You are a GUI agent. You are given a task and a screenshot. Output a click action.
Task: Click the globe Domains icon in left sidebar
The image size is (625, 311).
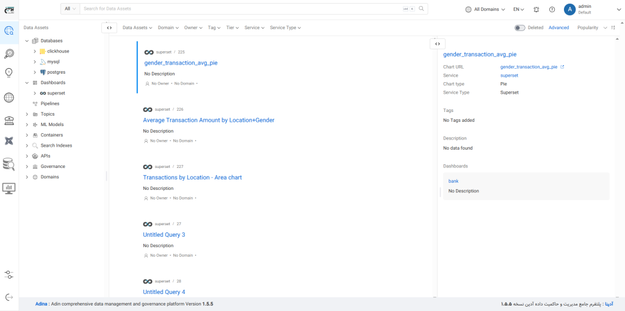(9, 97)
